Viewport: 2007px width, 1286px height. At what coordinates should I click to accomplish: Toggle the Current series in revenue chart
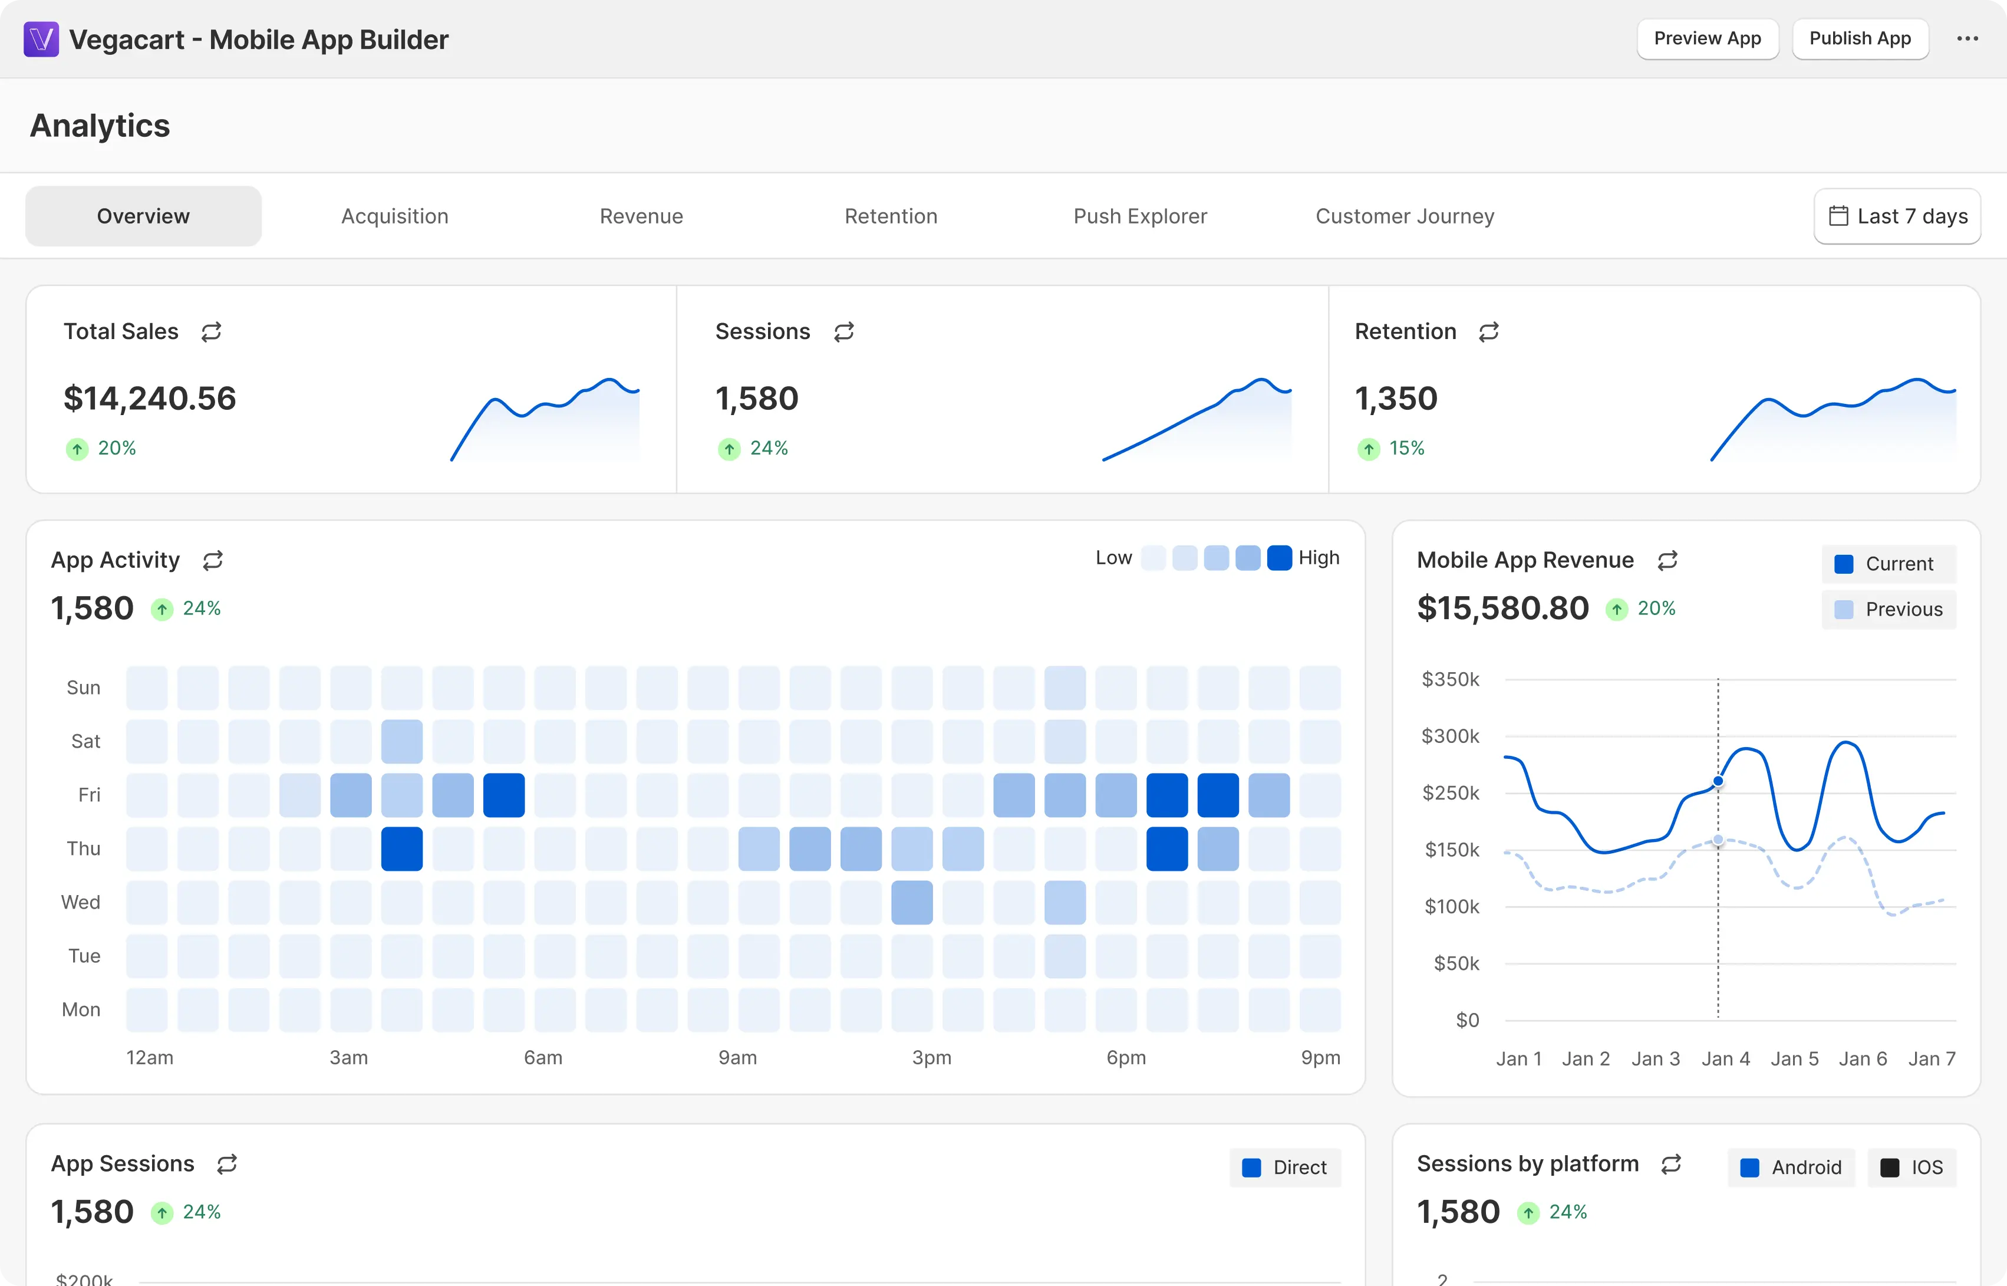click(1888, 564)
